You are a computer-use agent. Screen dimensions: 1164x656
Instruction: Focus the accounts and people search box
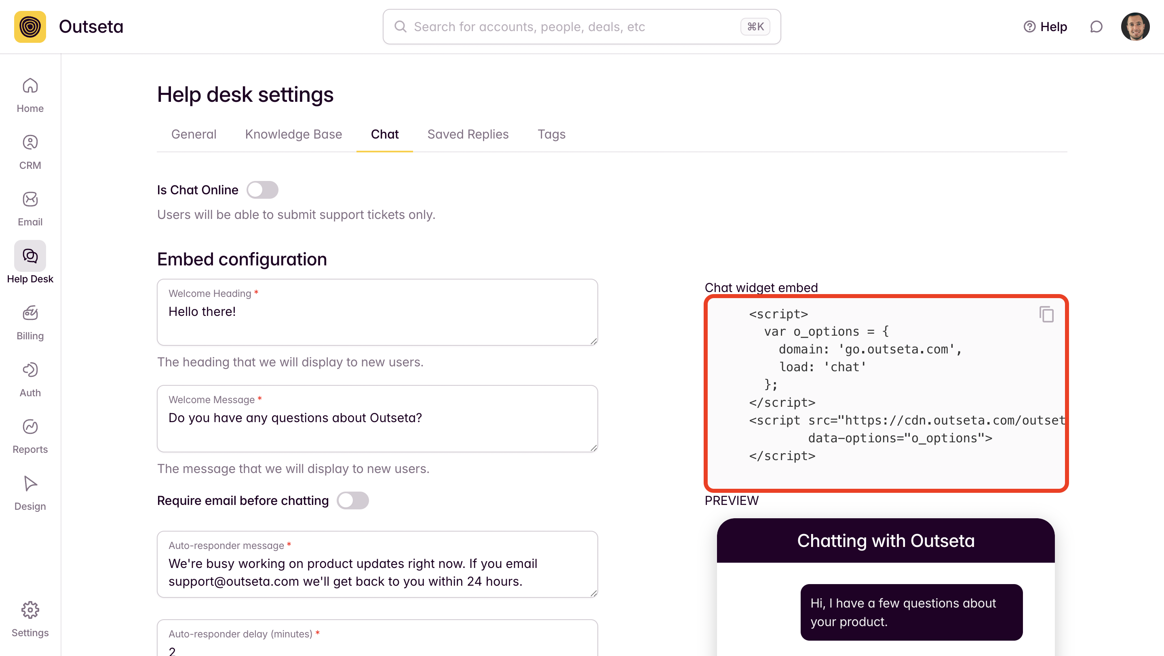pyautogui.click(x=582, y=27)
